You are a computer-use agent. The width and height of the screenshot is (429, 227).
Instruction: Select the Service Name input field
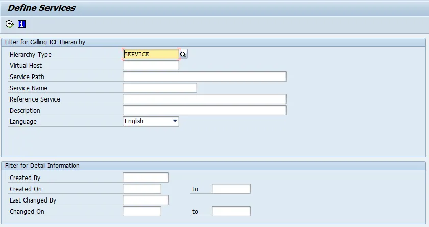click(159, 88)
